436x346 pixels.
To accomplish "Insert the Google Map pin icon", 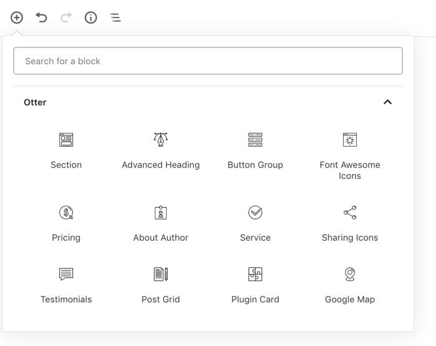I will 350,274.
